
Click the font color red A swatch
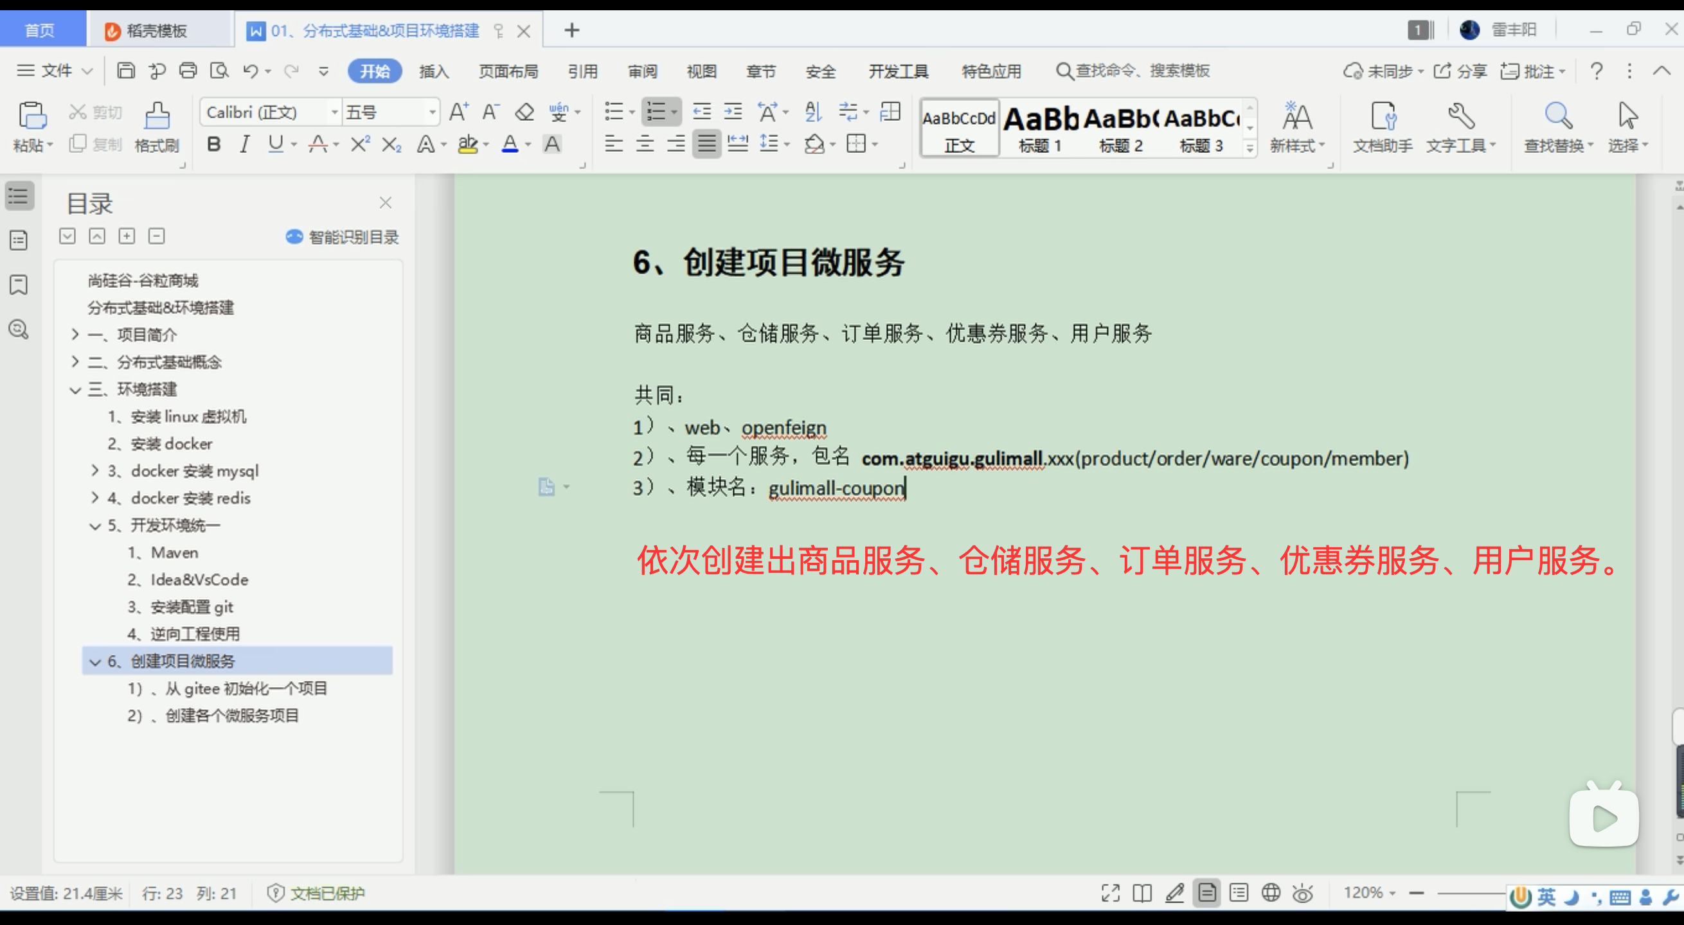pos(510,144)
